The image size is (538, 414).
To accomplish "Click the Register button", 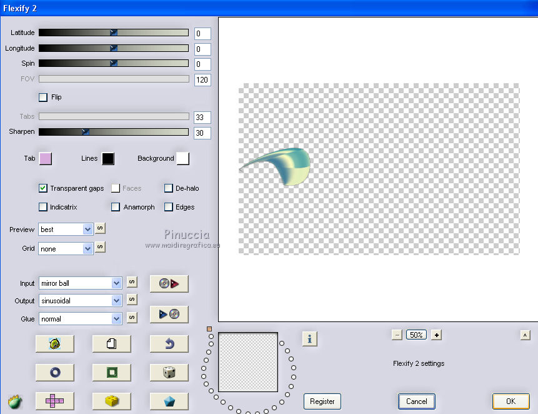I will pyautogui.click(x=322, y=401).
